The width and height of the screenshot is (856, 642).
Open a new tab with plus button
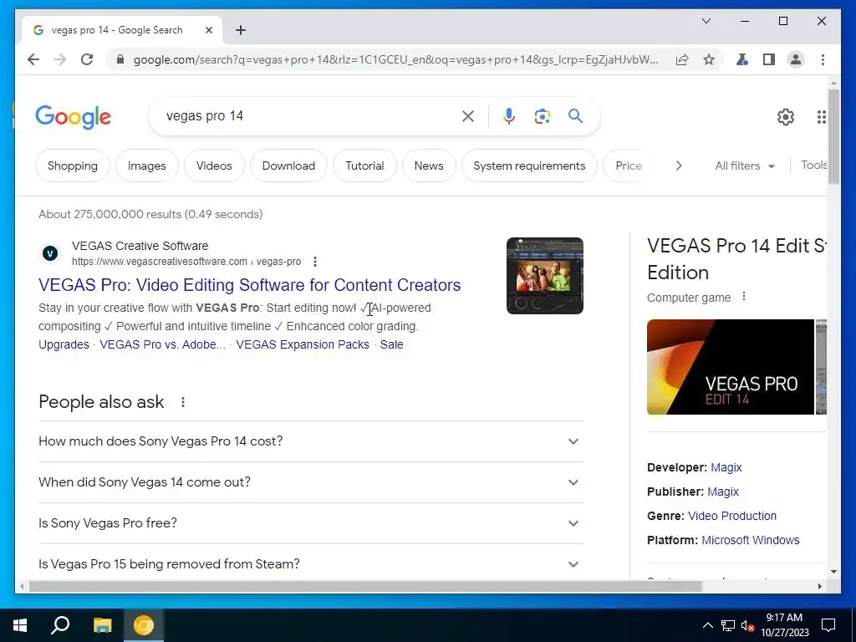(x=241, y=30)
